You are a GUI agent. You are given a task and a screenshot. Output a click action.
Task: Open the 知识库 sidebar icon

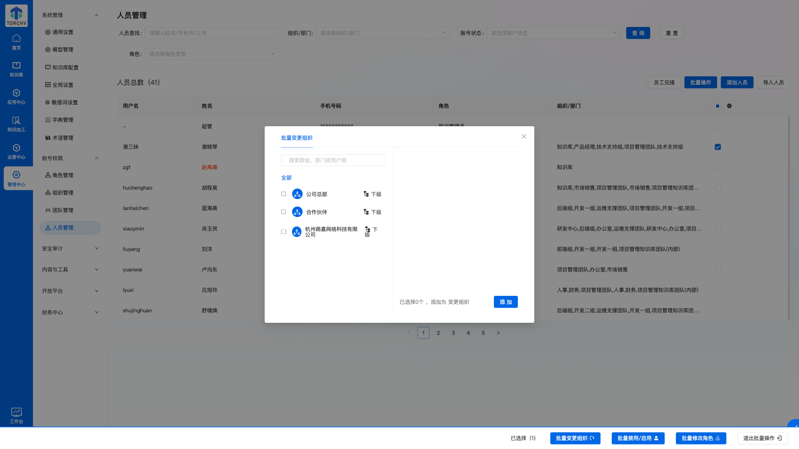pos(16,69)
